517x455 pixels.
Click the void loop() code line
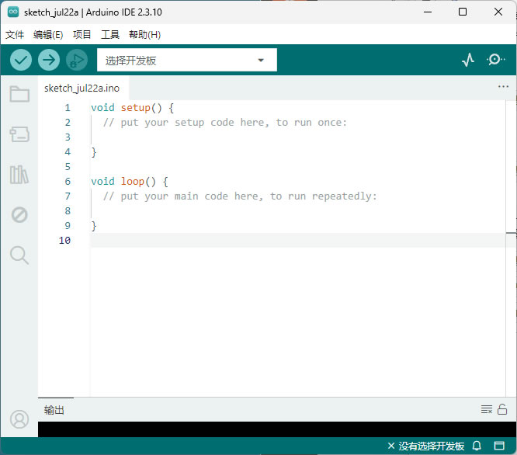[x=129, y=182]
